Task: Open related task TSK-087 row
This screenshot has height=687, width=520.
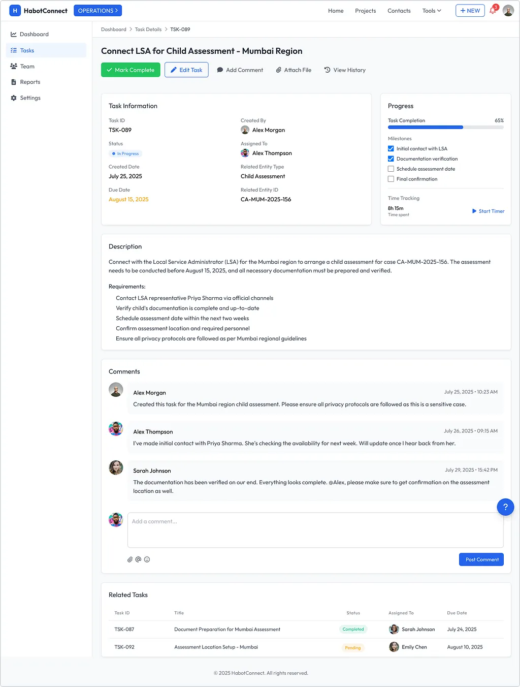Action: (306, 629)
